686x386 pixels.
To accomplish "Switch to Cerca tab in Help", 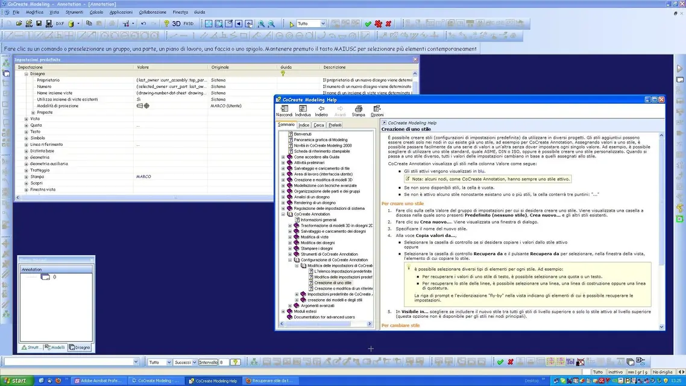I will (318, 125).
